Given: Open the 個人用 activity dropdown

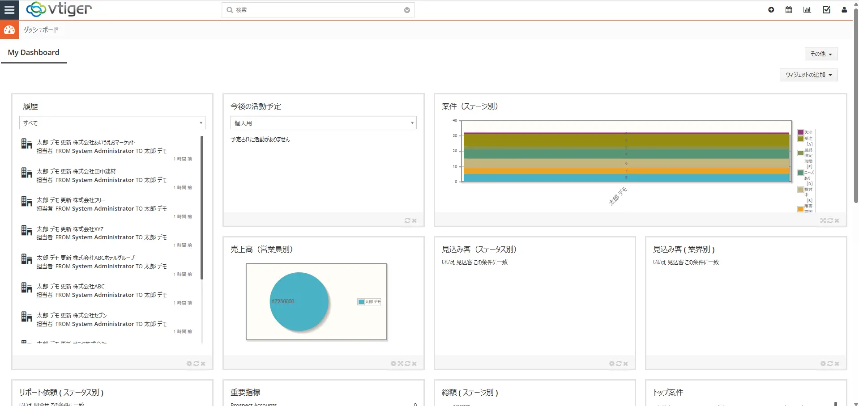Looking at the screenshot, I should 323,123.
